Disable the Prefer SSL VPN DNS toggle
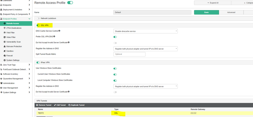253x117 pixels. [x=115, y=37]
